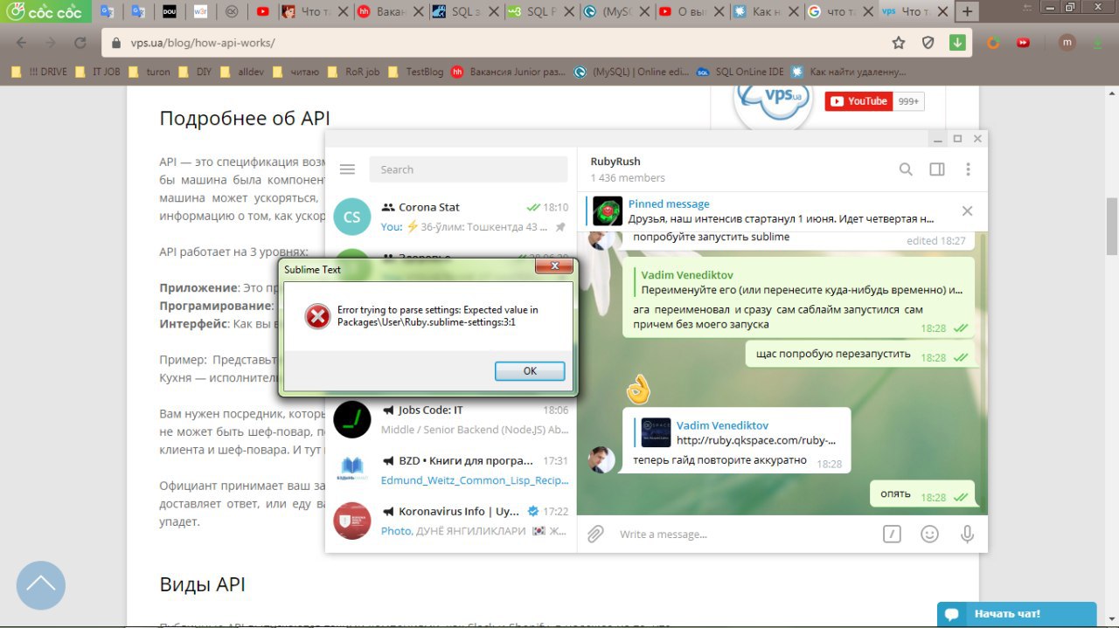This screenshot has width=1119, height=628.
Task: Open the '!!! DRIVE' bookmark folder
Action: click(x=39, y=72)
